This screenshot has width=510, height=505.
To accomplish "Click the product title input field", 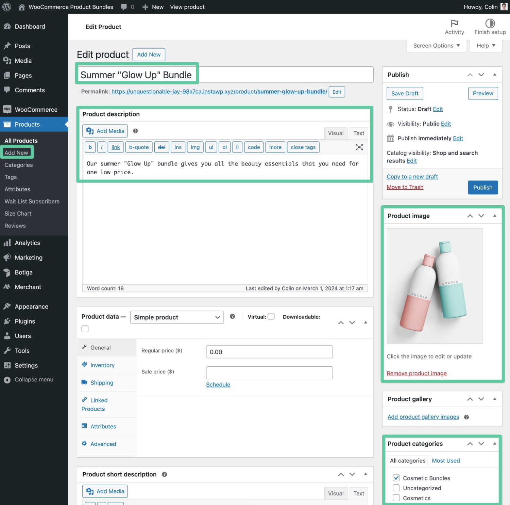I will (x=225, y=75).
